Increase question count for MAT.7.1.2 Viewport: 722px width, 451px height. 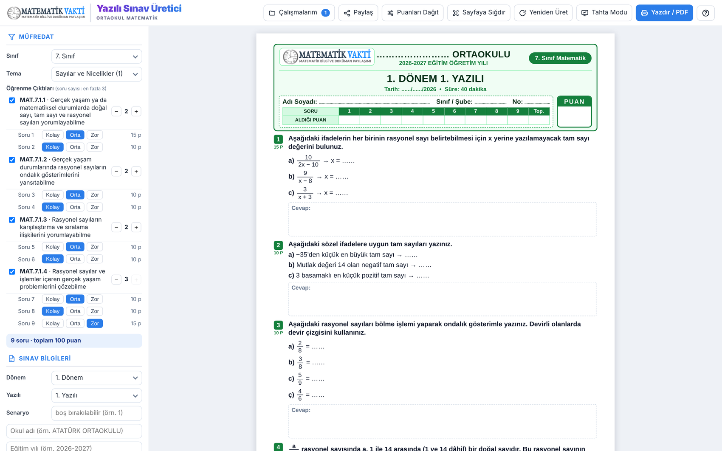136,172
